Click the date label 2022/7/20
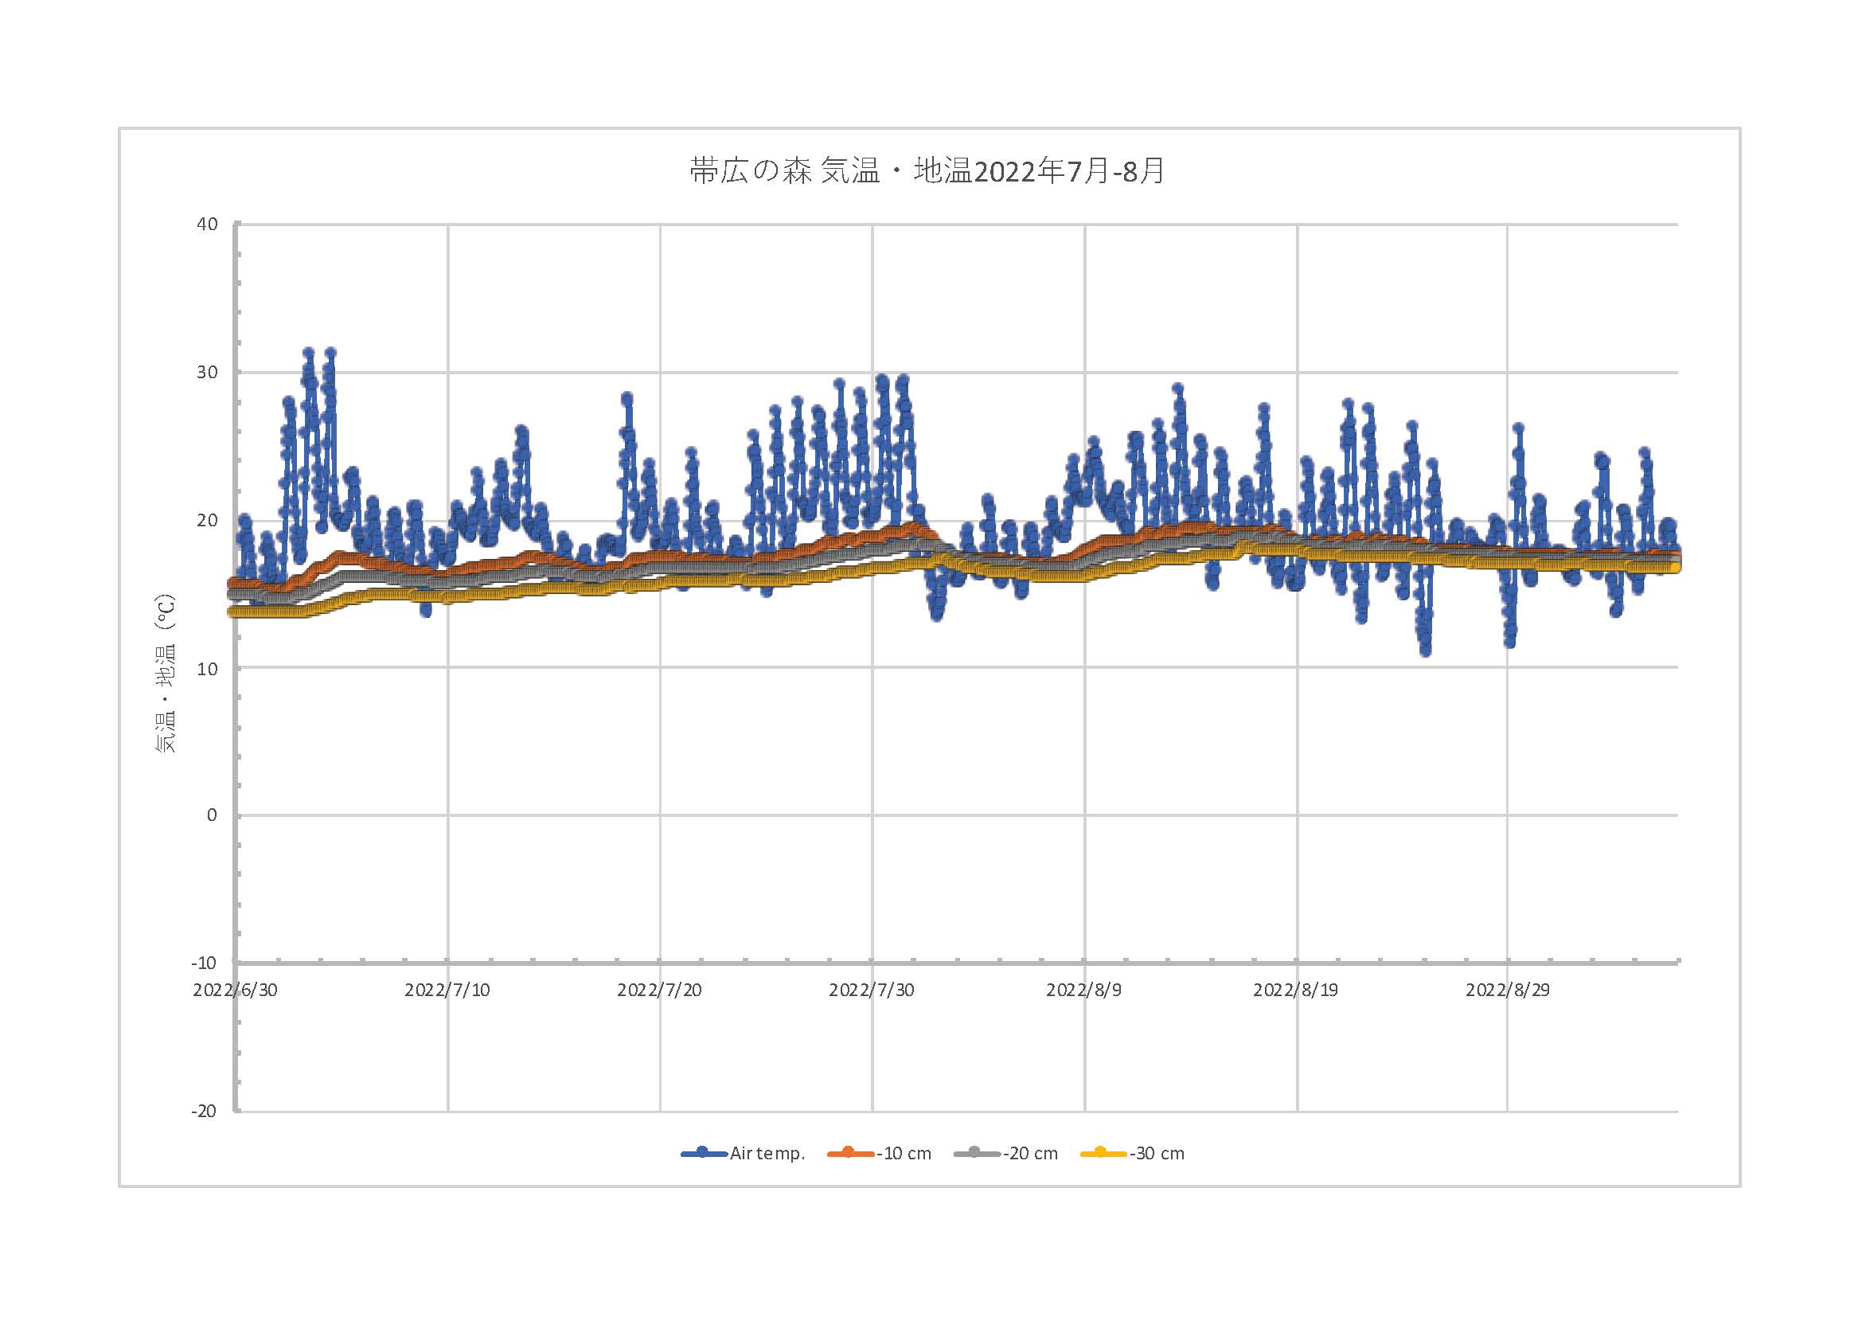1862x1317 pixels. (x=659, y=991)
